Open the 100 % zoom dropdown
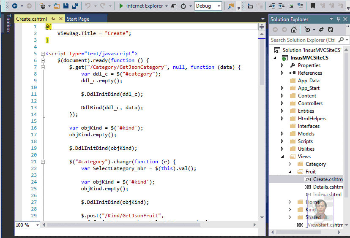 (x=38, y=225)
